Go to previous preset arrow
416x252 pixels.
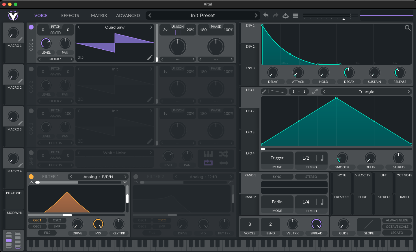click(150, 16)
